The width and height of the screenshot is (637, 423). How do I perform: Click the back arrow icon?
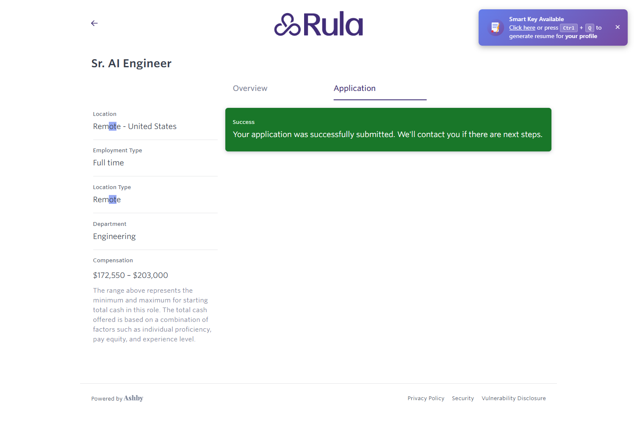94,23
